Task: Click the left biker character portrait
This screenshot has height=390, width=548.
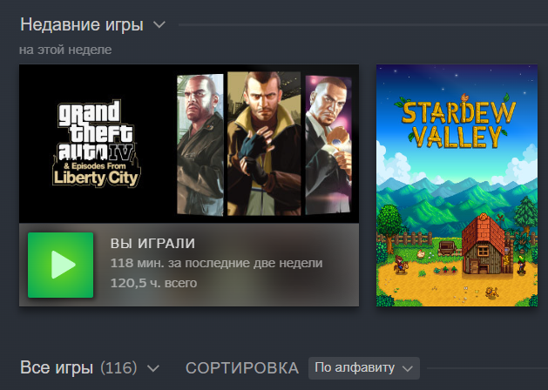Action: coord(200,145)
